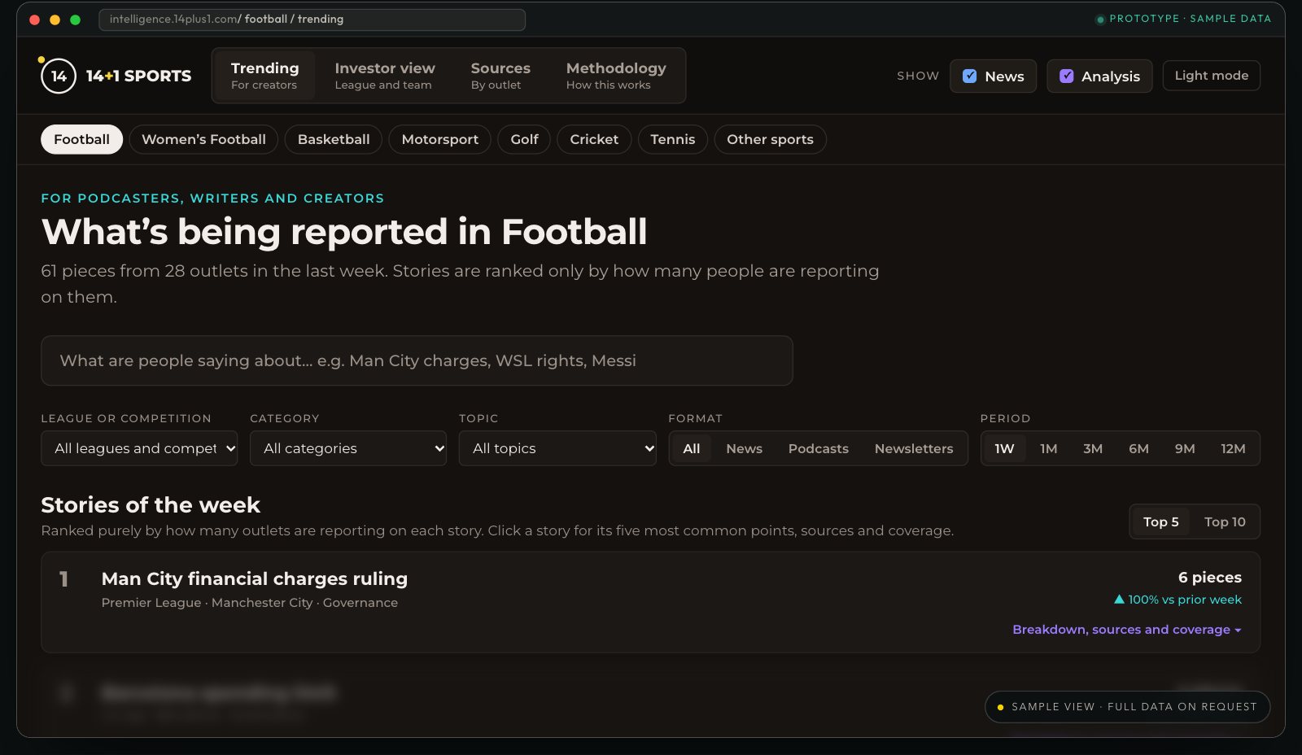Select the Women's Football pill
1302x755 pixels.
pos(203,139)
